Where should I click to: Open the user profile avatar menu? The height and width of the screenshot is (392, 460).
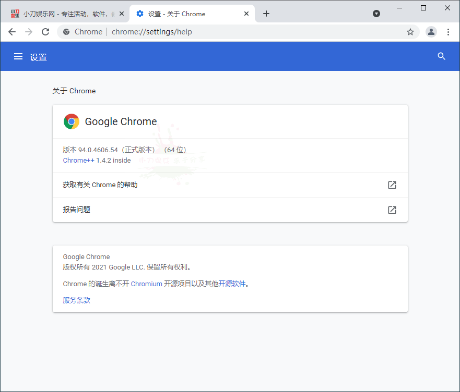pos(431,32)
